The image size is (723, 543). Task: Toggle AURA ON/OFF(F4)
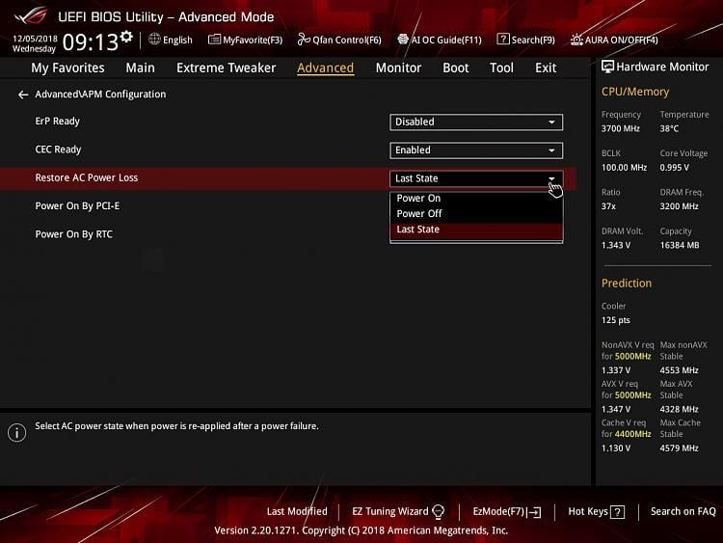click(614, 40)
